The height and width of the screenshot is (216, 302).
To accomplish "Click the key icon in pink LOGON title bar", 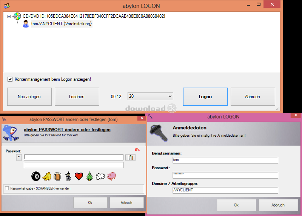I will point(150,116).
